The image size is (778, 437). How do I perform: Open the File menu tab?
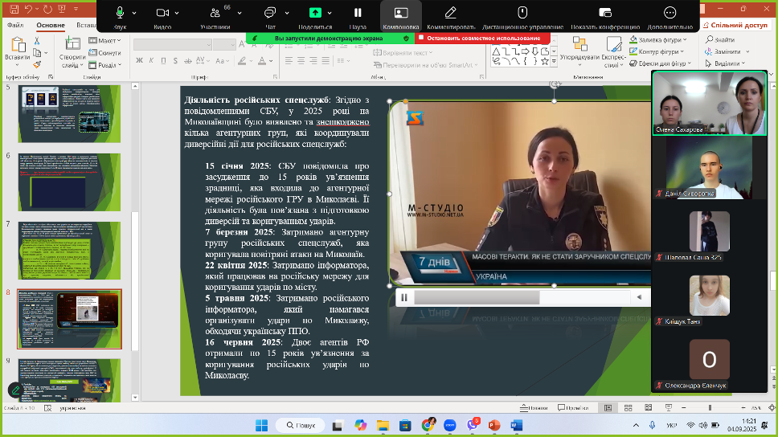(x=15, y=25)
